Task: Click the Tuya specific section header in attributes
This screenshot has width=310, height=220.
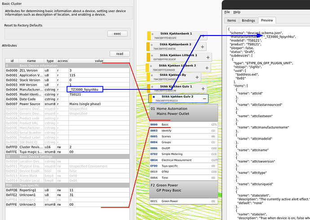Action: (x=67, y=185)
